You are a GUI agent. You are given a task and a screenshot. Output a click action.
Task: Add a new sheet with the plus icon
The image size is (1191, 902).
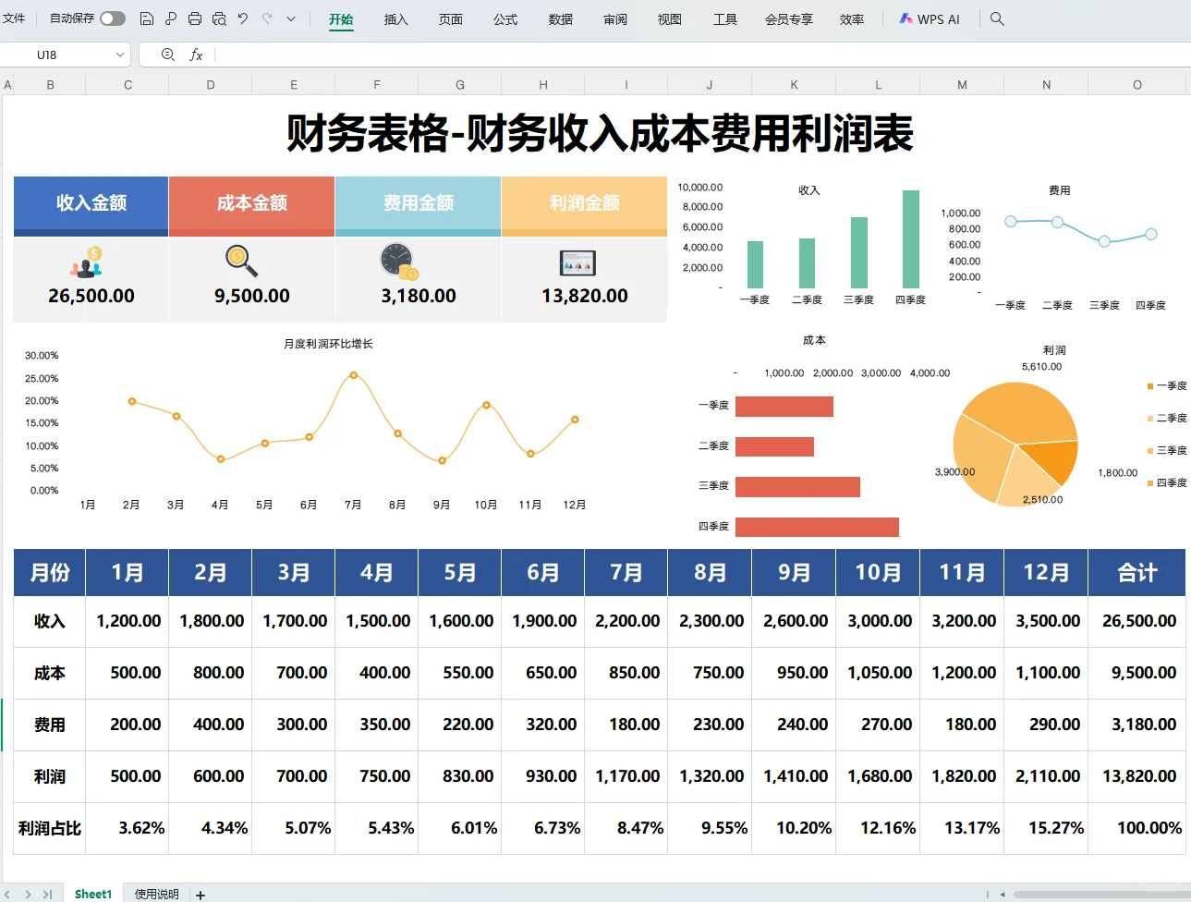pyautogui.click(x=201, y=895)
